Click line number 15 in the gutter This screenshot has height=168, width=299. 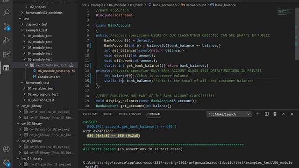(87, 81)
